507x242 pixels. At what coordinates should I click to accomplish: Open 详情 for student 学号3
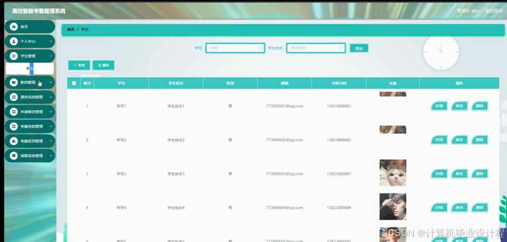tap(439, 174)
